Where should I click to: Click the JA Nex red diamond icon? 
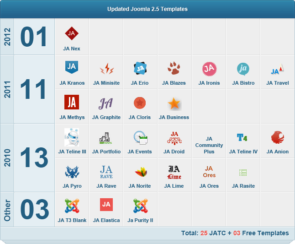tap(72, 33)
